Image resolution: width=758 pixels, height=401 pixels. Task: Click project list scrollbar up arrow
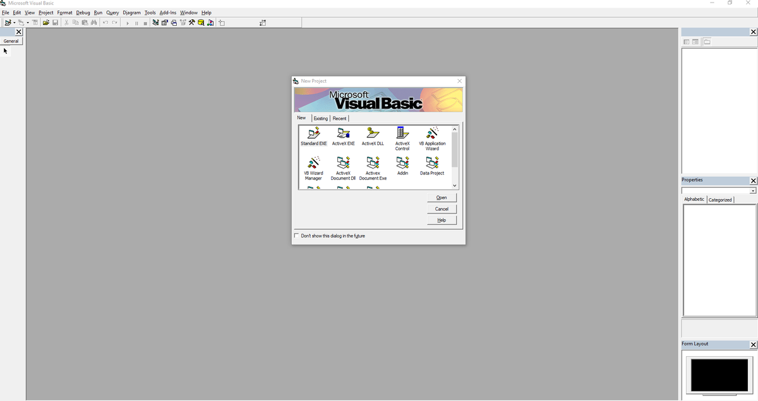tap(454, 129)
